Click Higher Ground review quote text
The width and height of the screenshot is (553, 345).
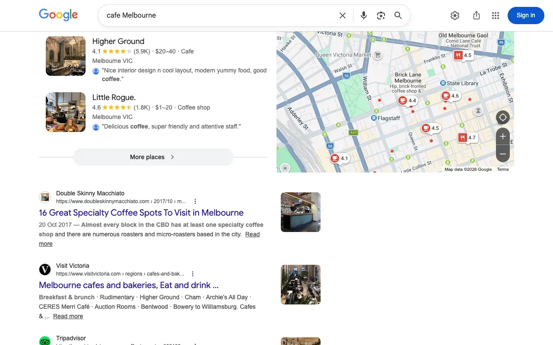(184, 75)
